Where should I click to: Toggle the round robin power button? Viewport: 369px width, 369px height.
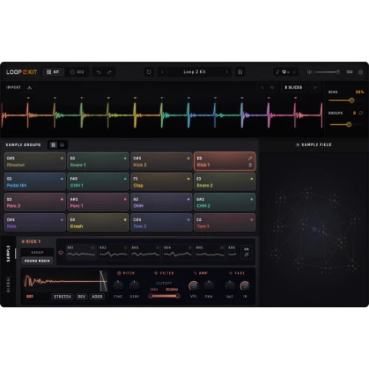coord(61,252)
